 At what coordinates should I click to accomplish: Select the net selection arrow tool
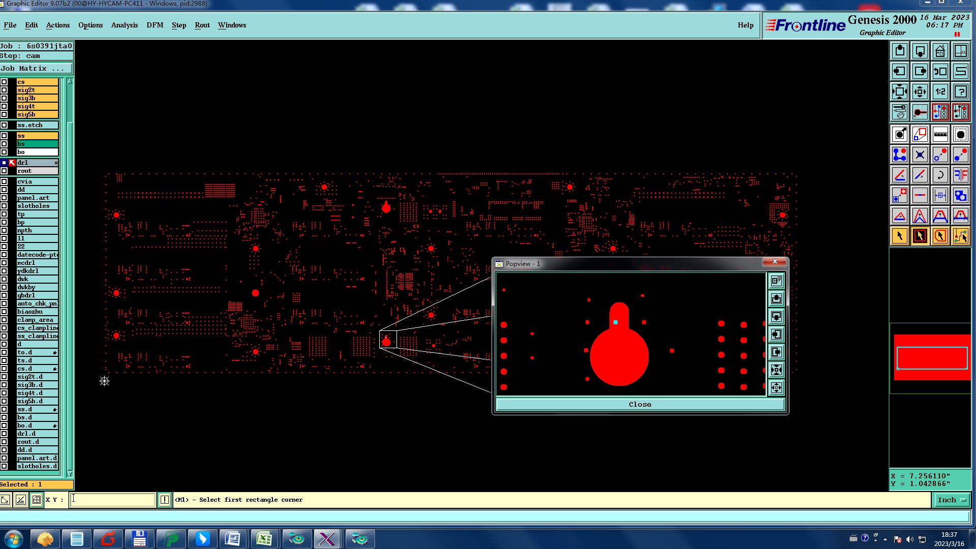click(x=960, y=236)
